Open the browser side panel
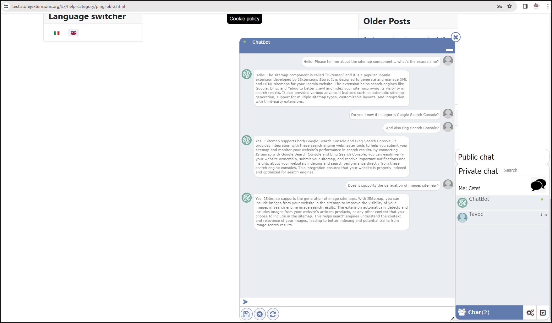This screenshot has height=323, width=552. tap(525, 6)
